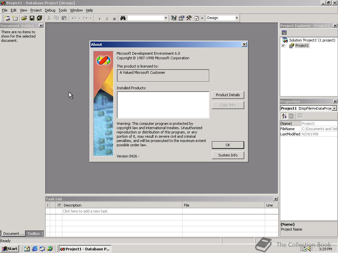338x253 pixels.
Task: Open the Help menu
Action: (x=89, y=10)
